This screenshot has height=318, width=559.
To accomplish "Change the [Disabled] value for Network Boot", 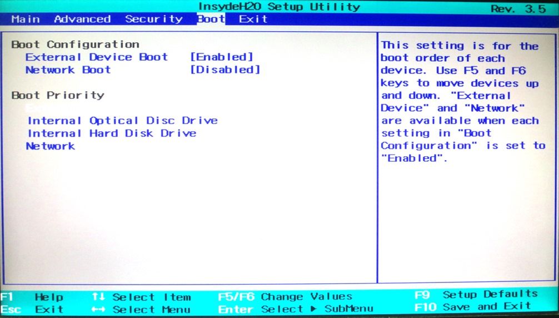I will [225, 69].
